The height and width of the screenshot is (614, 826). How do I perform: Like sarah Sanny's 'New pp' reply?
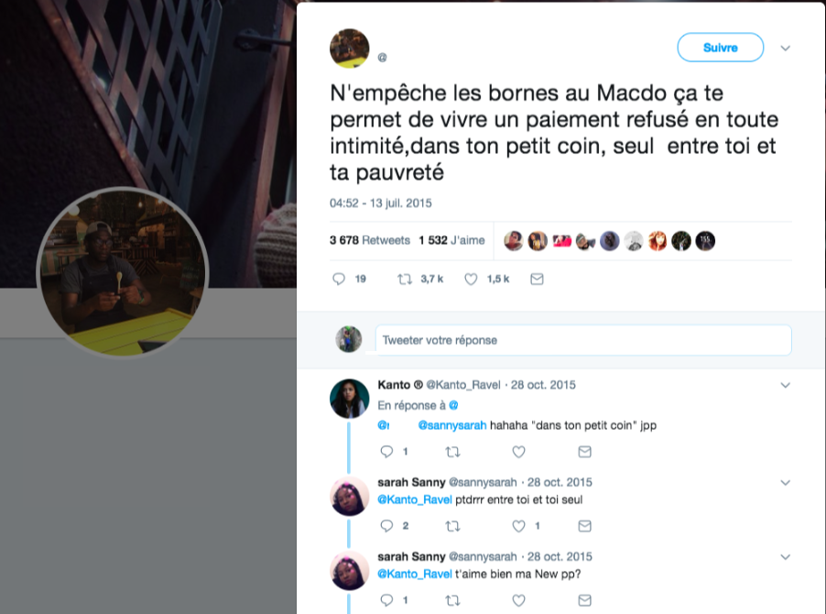[519, 600]
